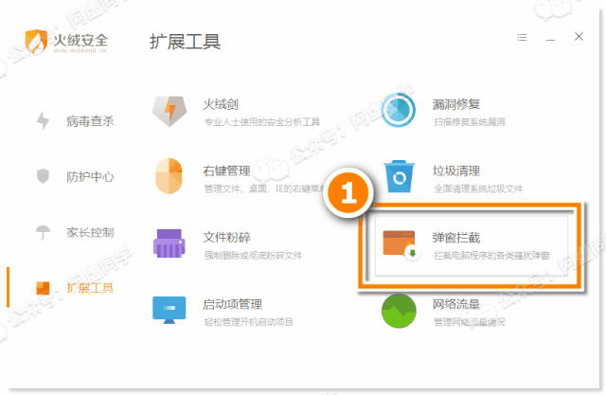Open the 火绒剑 shield icon
Image resolution: width=606 pixels, height=395 pixels.
coord(169,112)
